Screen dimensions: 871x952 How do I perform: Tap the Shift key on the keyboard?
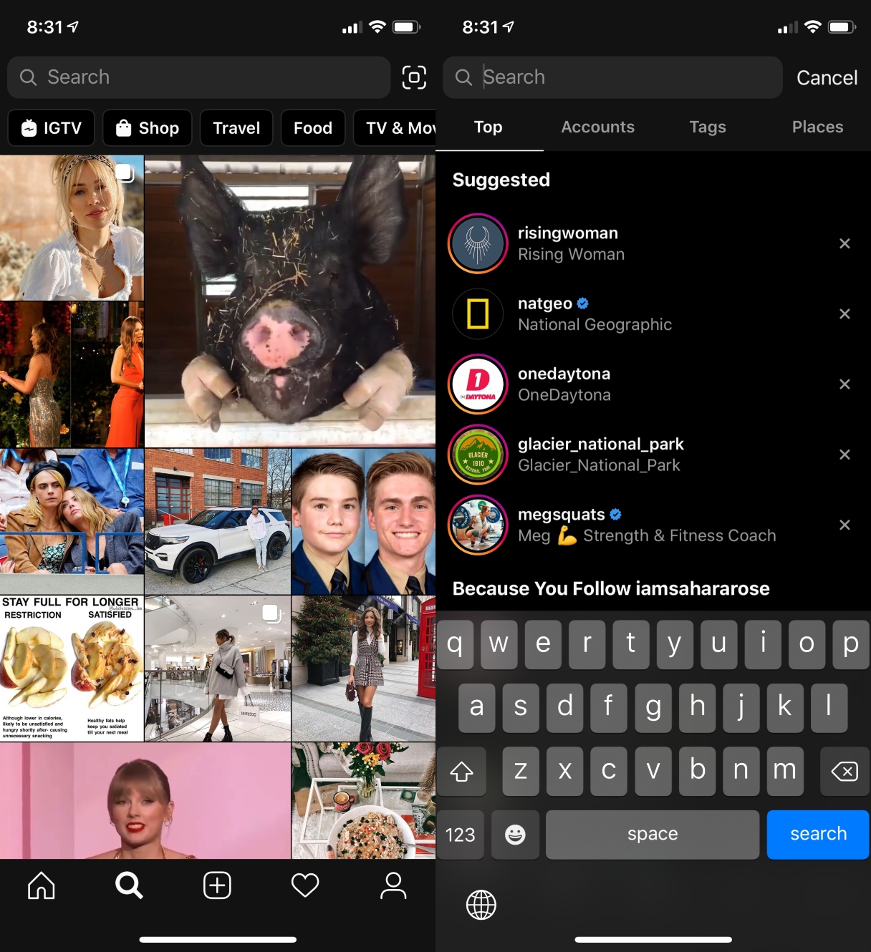pos(462,772)
